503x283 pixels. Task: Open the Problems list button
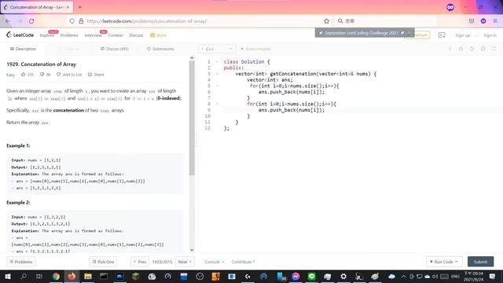pyautogui.click(x=21, y=262)
